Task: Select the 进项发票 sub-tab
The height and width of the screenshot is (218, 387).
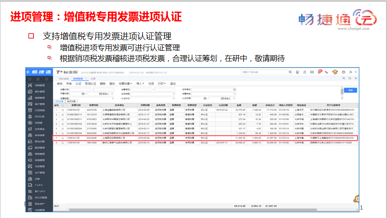Action: point(59,101)
